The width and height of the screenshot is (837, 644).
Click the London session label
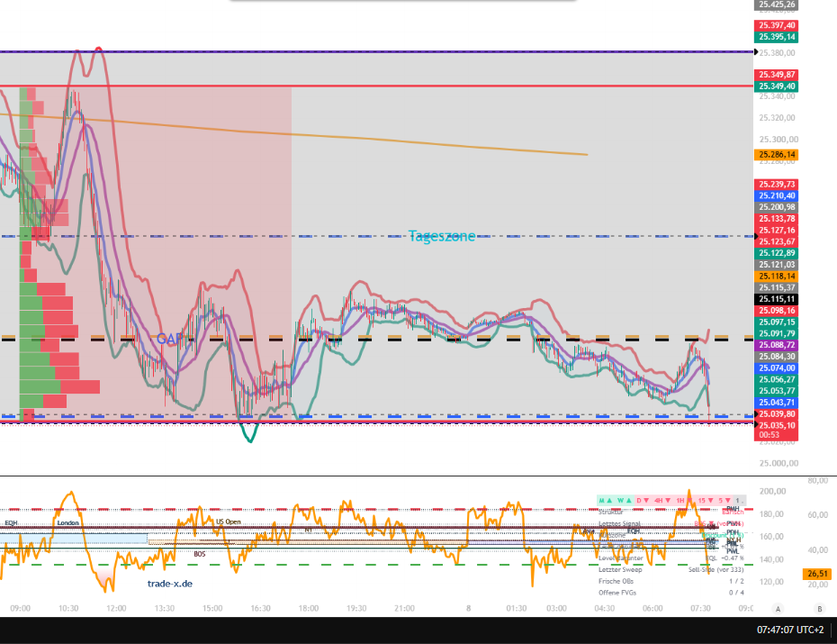[67, 522]
